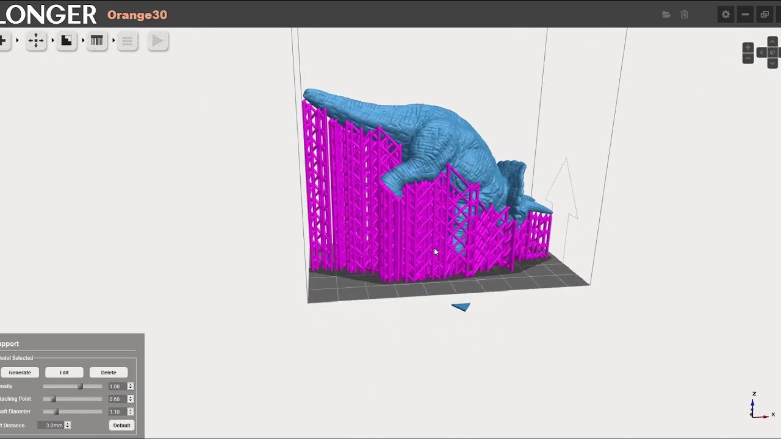Click the Generate support button

pos(20,373)
